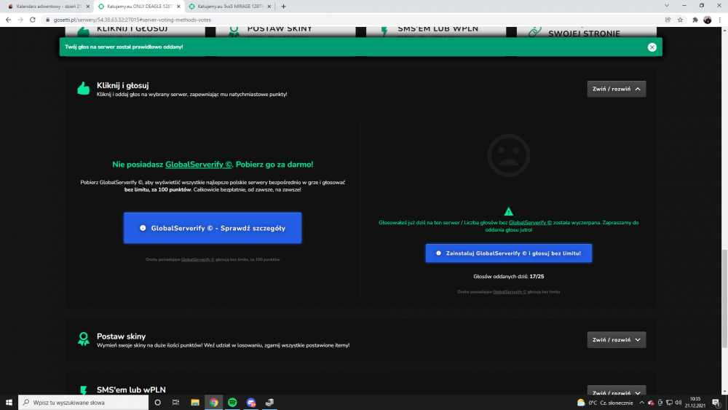This screenshot has height=410, width=728.
Task: Open GlobalServerify link in vote limit warning
Action: click(x=530, y=222)
